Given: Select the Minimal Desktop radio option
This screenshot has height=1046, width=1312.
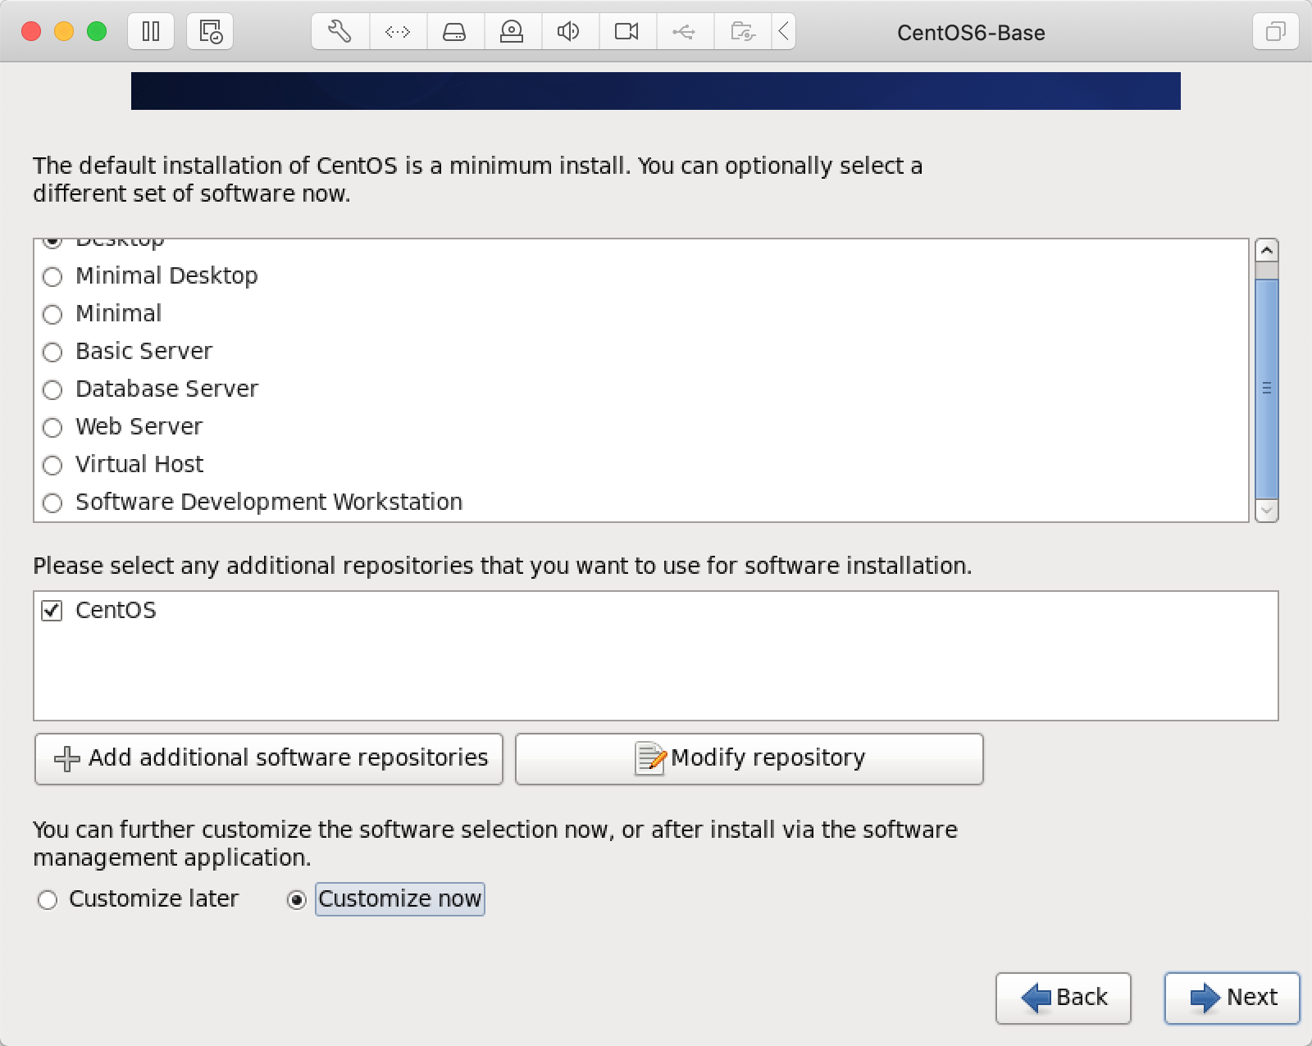Looking at the screenshot, I should point(52,276).
